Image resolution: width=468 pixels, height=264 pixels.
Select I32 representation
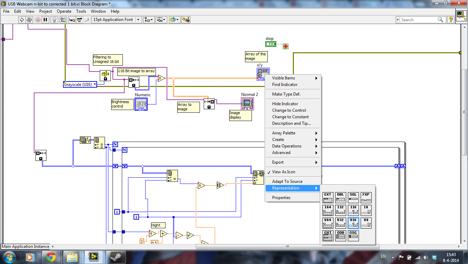coord(340,210)
